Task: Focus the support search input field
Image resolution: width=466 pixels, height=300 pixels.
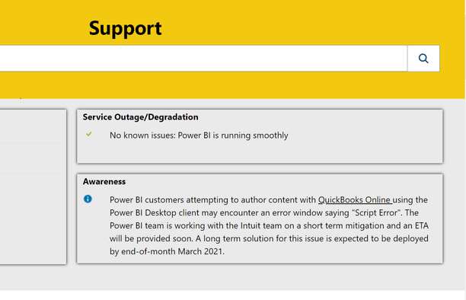Action: pyautogui.click(x=203, y=59)
